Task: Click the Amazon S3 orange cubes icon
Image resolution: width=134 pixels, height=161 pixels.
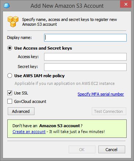Action: [13, 22]
